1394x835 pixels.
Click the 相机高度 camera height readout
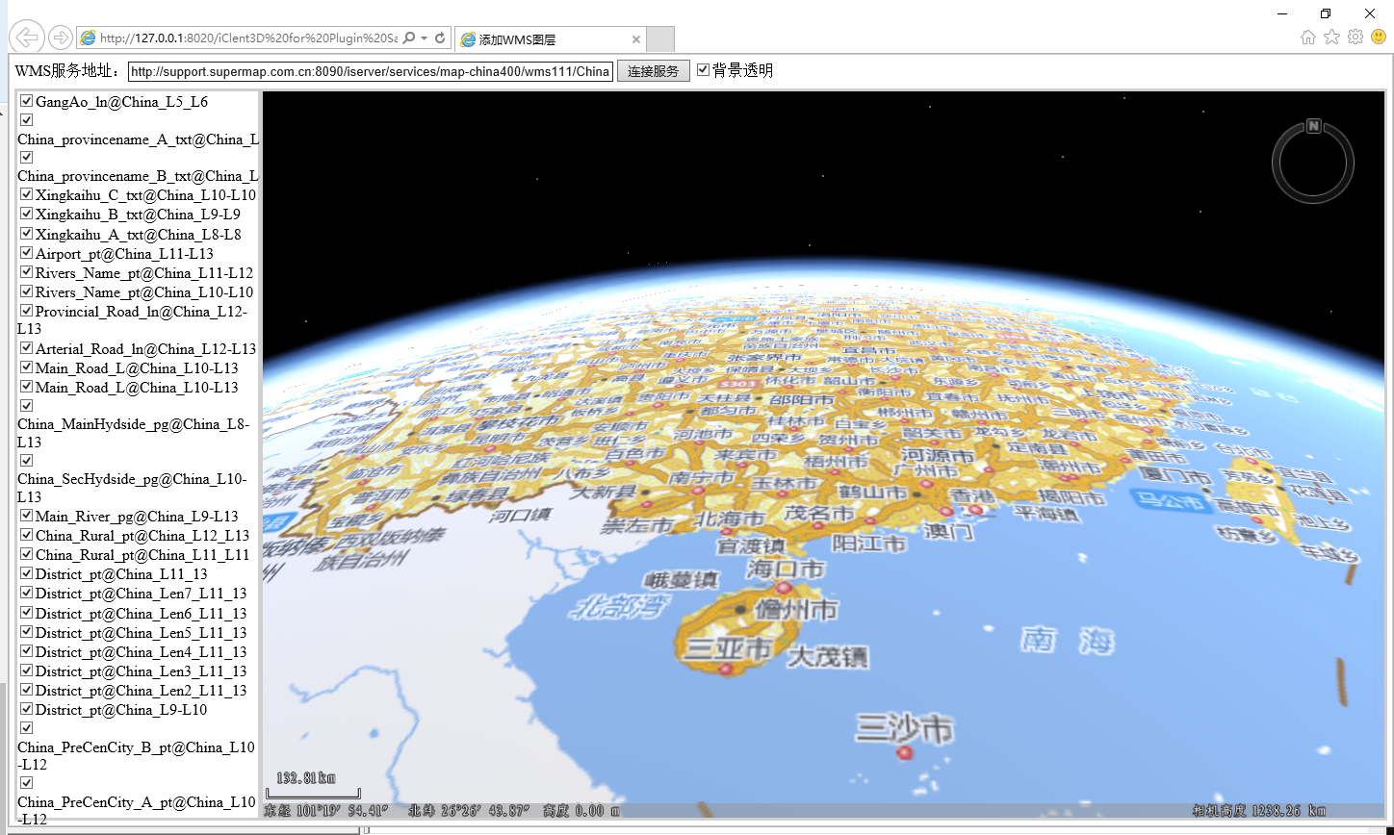tap(1258, 811)
